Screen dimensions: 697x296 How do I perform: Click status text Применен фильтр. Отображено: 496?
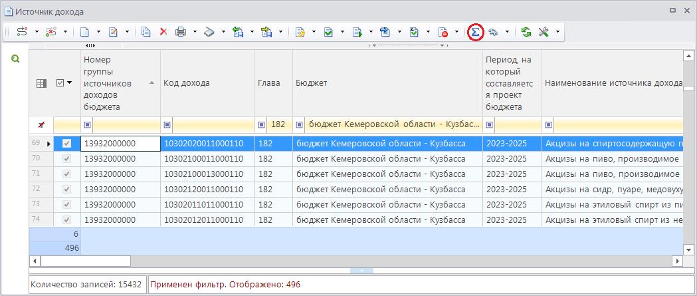click(225, 284)
